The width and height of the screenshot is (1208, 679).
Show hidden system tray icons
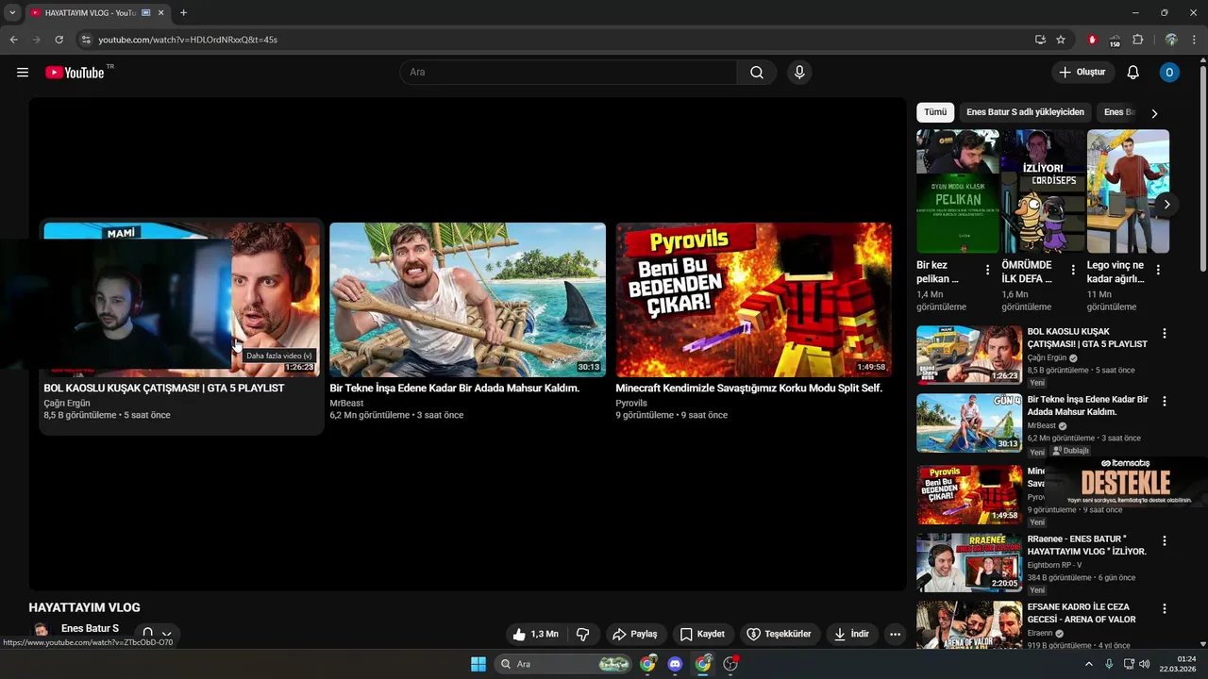point(1088,664)
